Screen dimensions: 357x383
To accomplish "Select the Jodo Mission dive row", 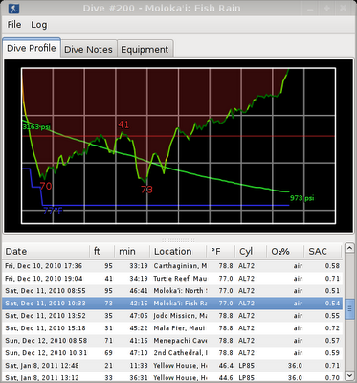I will (172, 316).
